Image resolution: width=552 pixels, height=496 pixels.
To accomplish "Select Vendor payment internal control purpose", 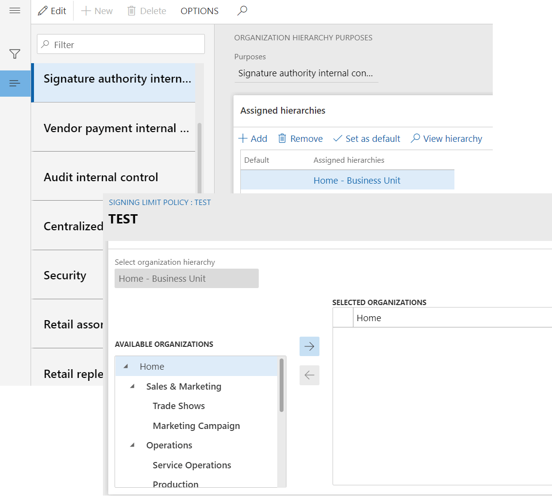I will 116,128.
